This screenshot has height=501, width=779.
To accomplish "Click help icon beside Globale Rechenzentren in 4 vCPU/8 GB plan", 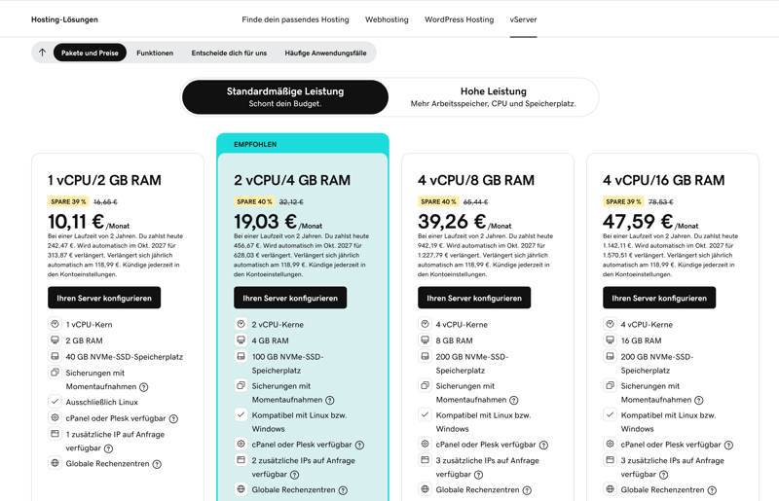I will [527, 490].
